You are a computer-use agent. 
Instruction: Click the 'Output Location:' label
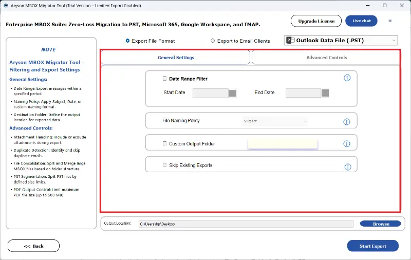tap(118, 224)
